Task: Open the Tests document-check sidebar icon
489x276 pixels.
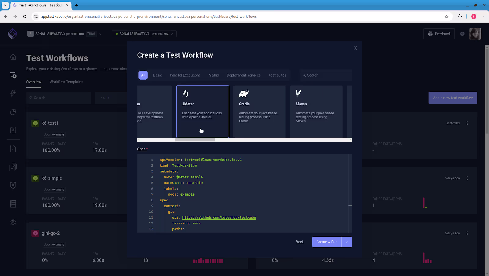Action: tap(13, 149)
